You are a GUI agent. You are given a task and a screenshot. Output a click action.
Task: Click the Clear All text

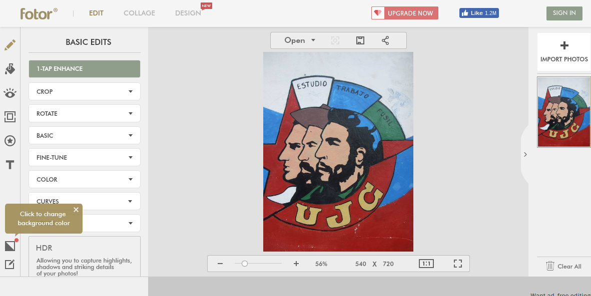[x=569, y=266]
